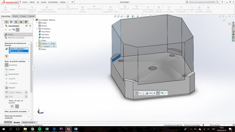Click the multiple mate mode icon
Image resolution: width=235 pixels, height=132 pixels.
[7, 56]
